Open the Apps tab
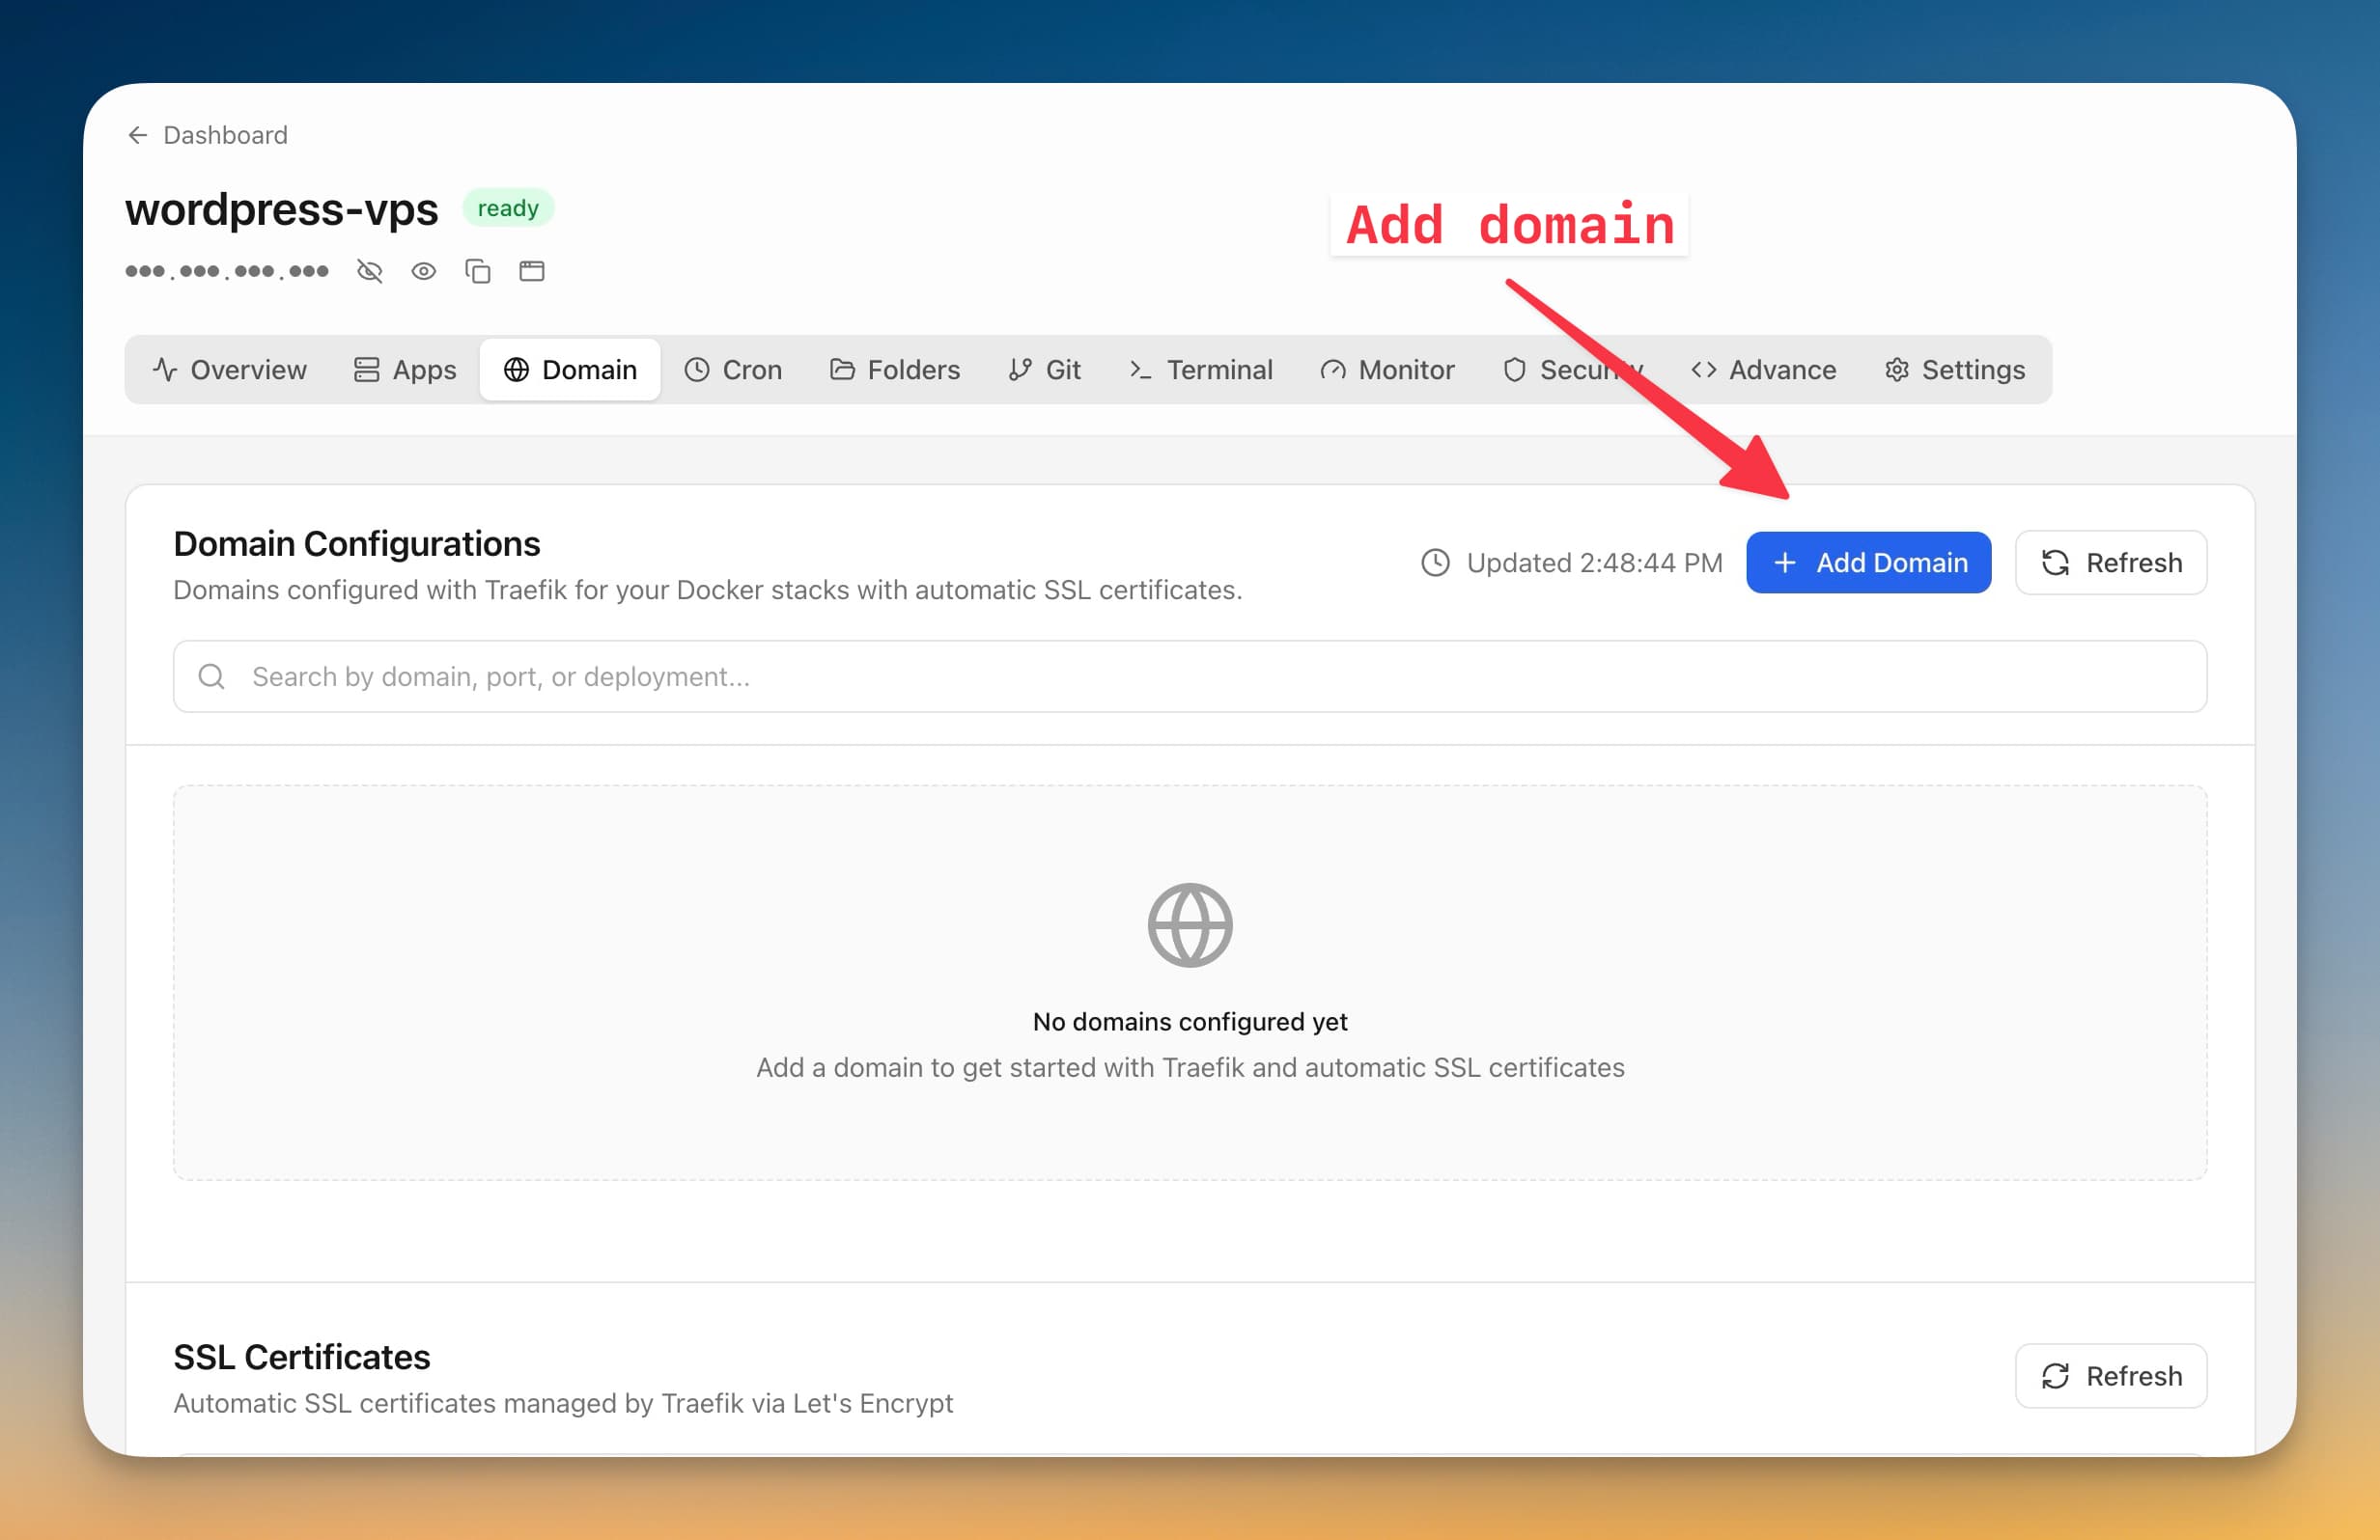2380x1540 pixels. tap(404, 369)
